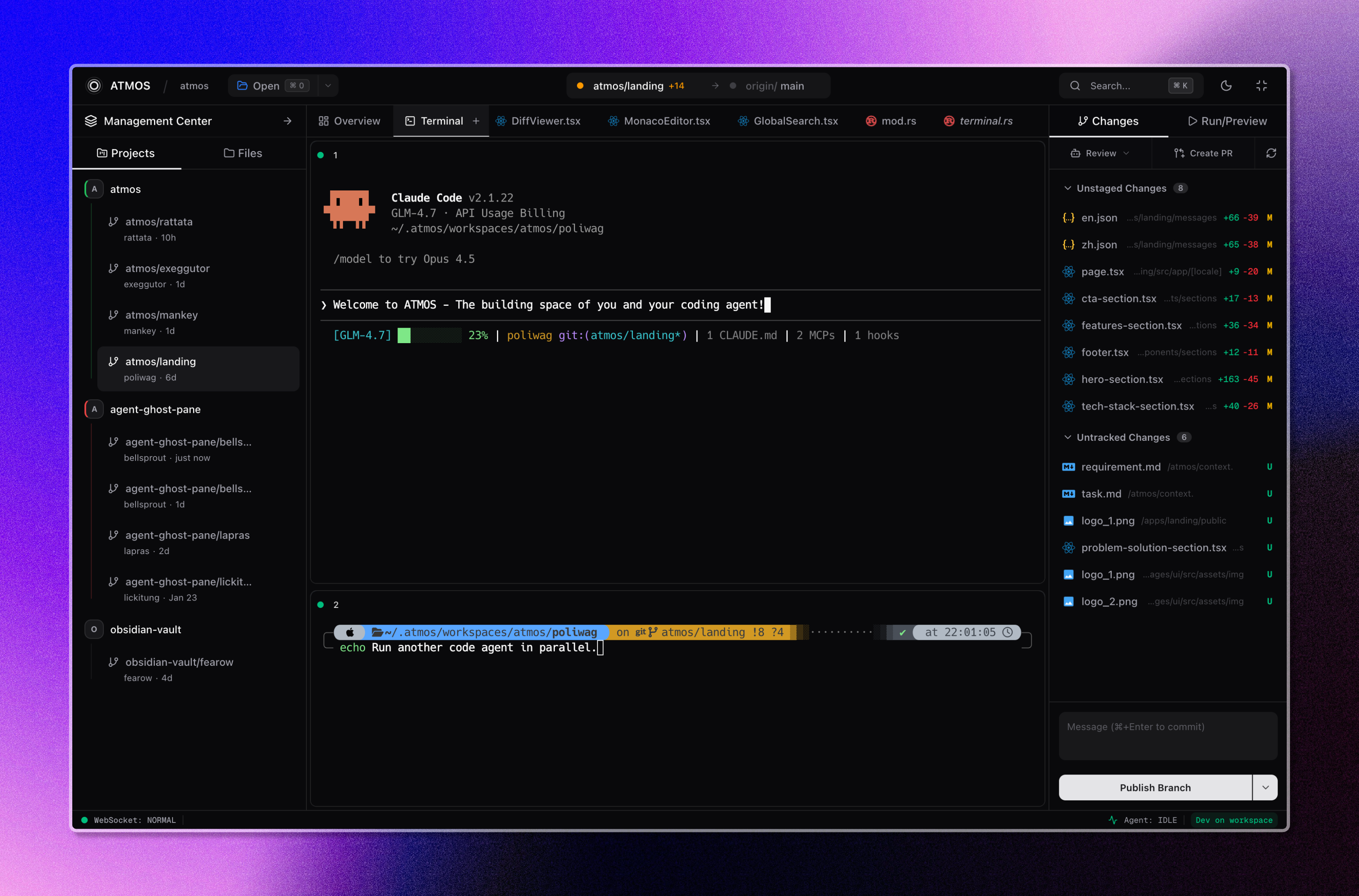Viewport: 1359px width, 896px height.
Task: Switch to the Run/Preview tab
Action: click(x=1228, y=121)
